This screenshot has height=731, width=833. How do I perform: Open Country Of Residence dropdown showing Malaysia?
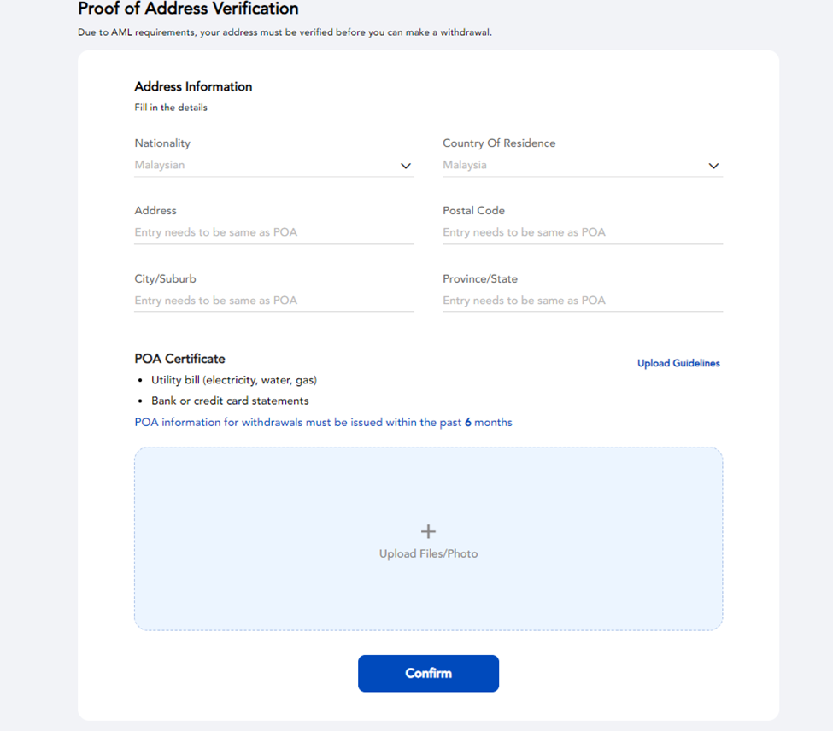click(x=583, y=165)
